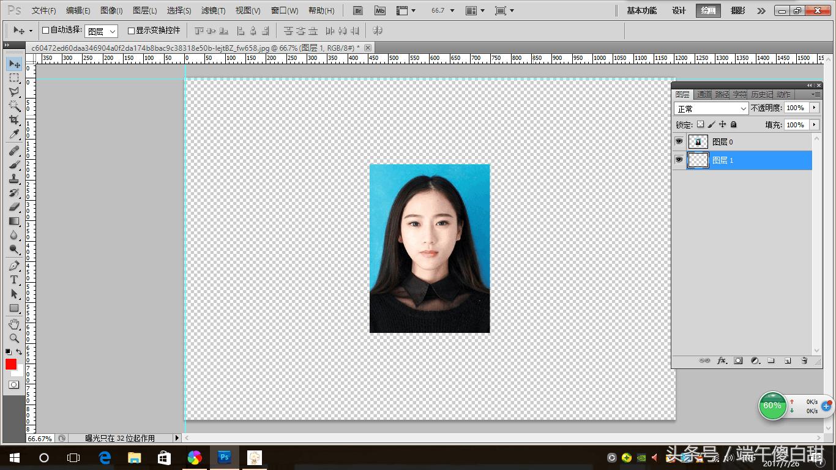Select the Horizontal Type tool

[13, 280]
